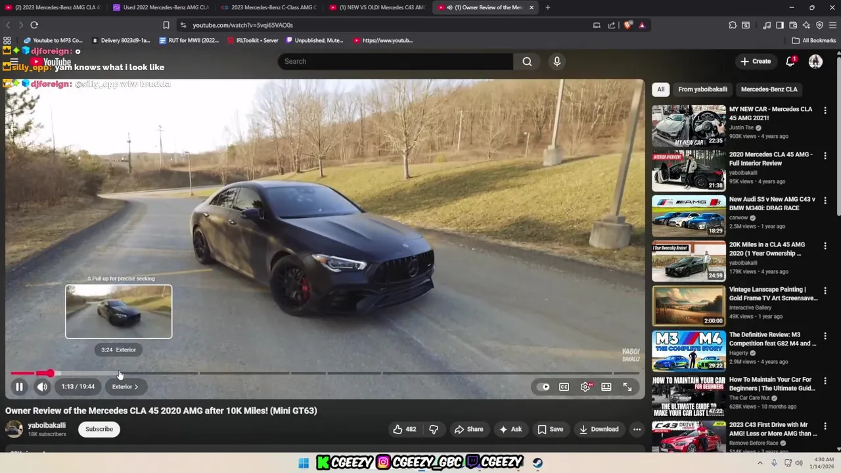Screen dimensions: 841x473
Task: Click the Share button
Action: pos(468,430)
